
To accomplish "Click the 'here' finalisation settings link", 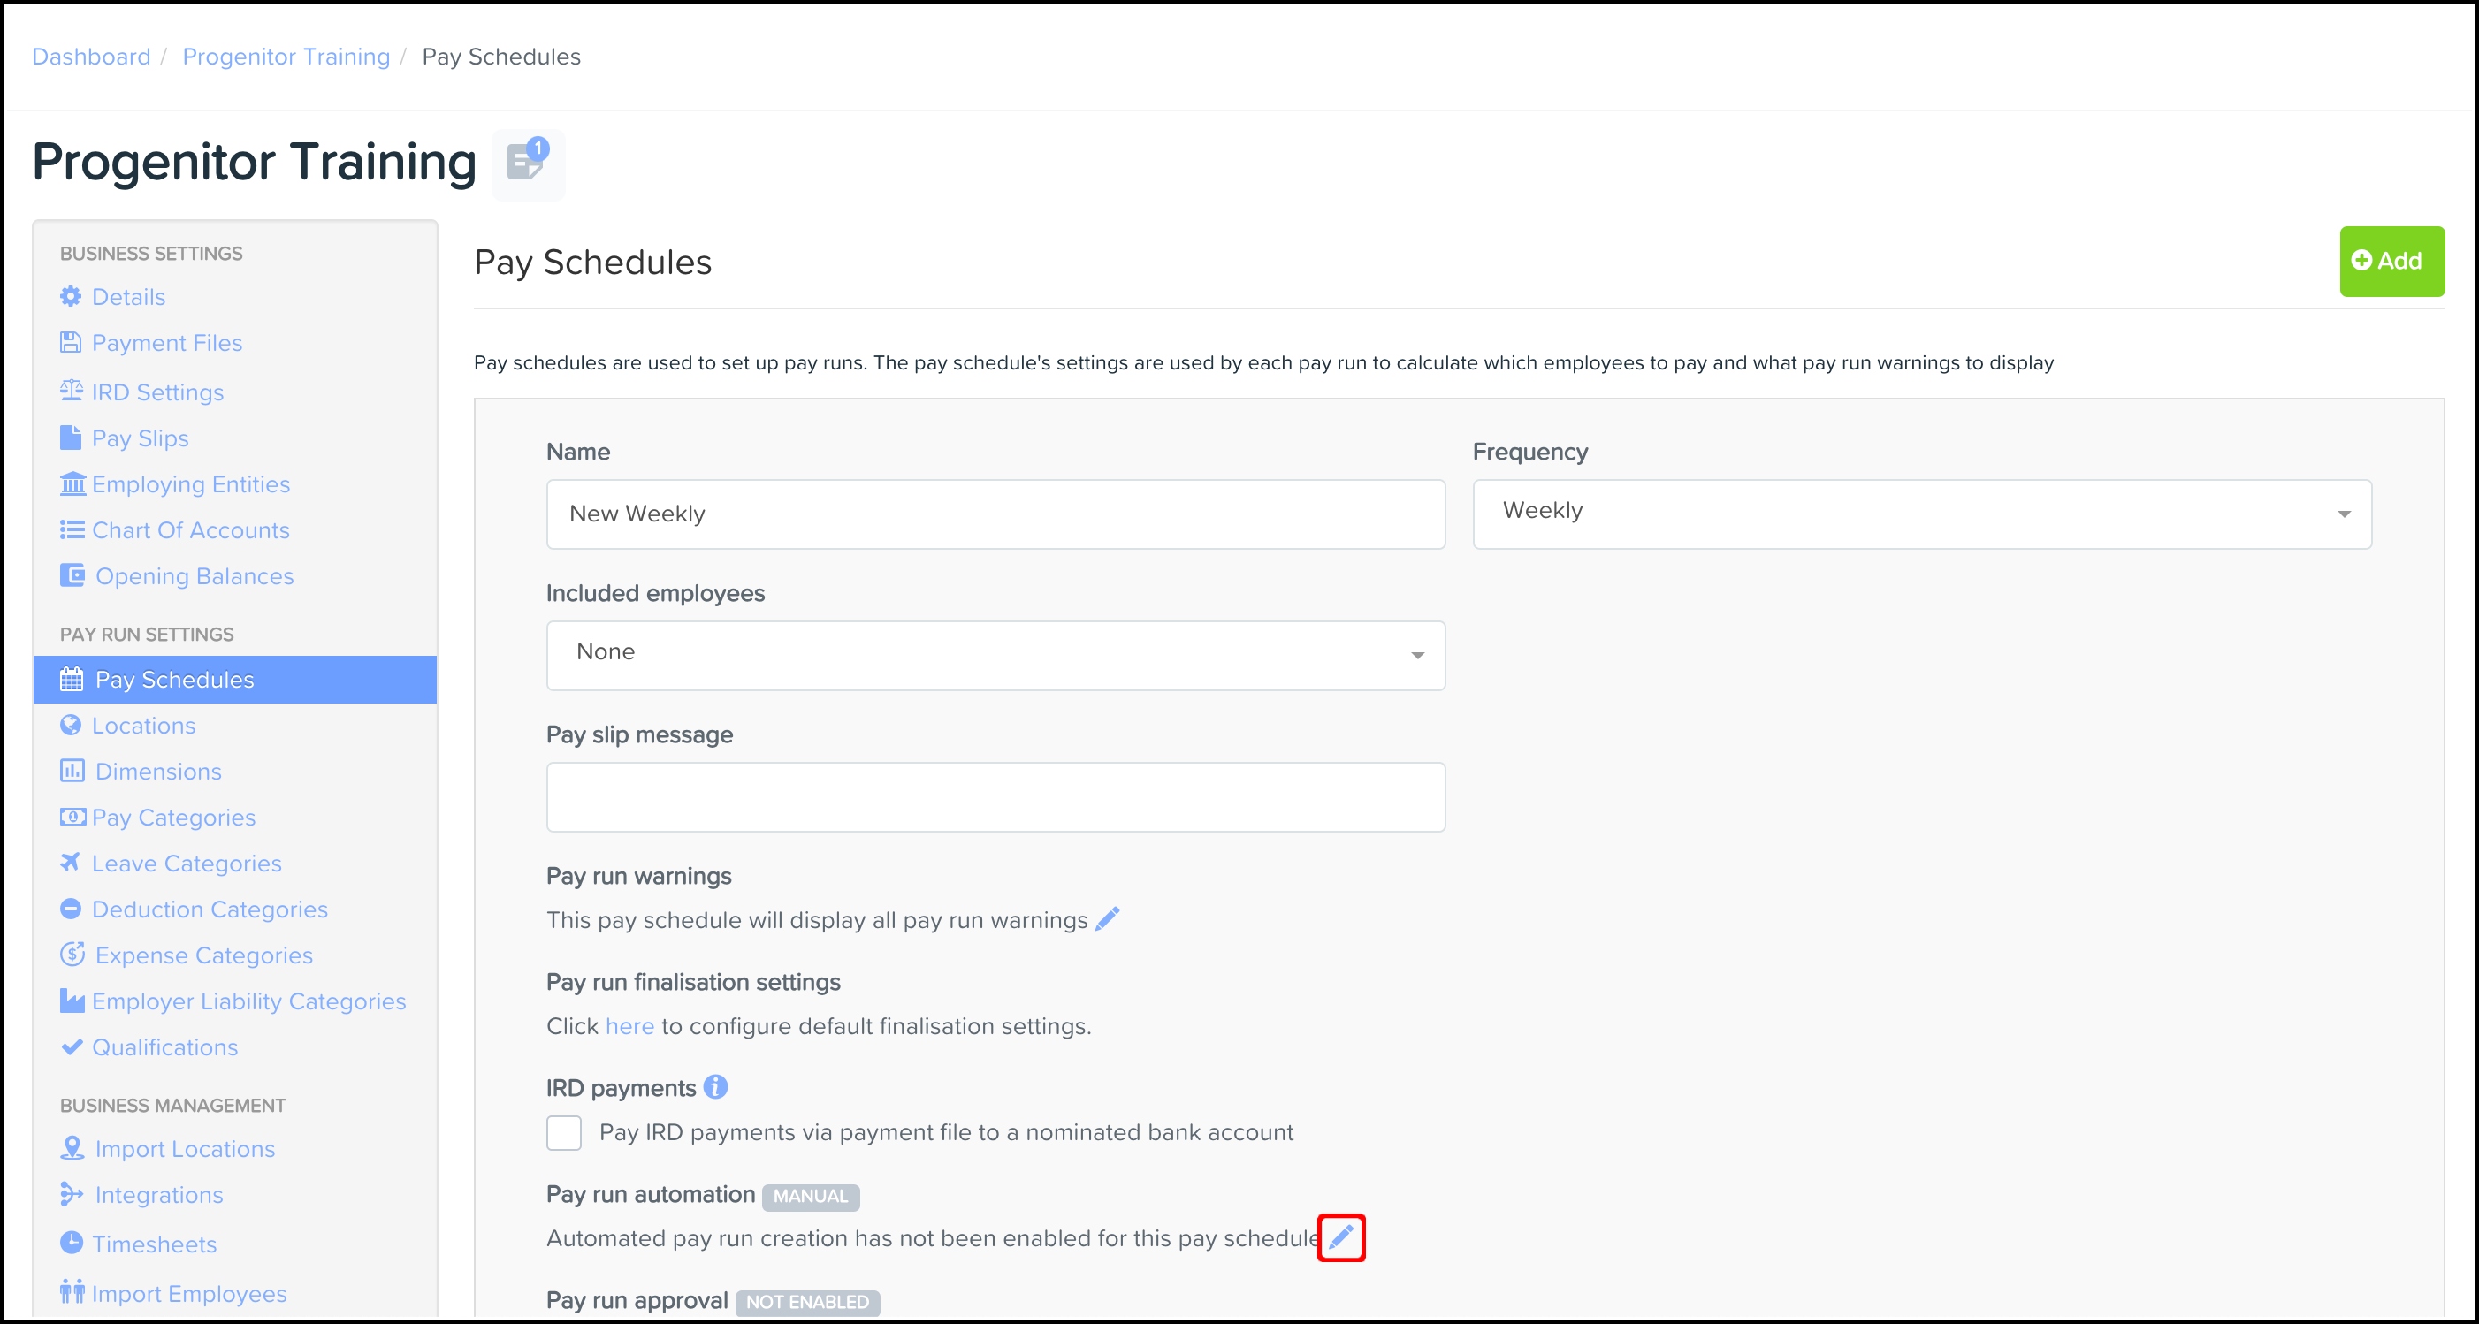I will [629, 1026].
